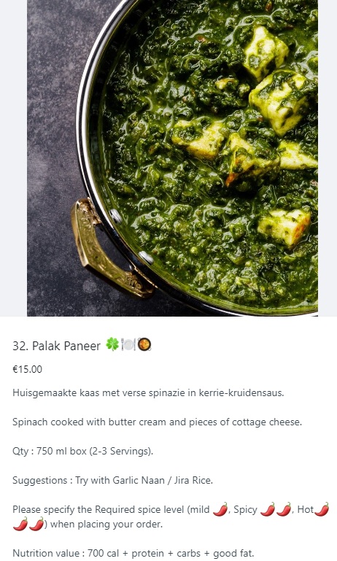Viewport: 337px width, 561px height.
Task: Click the first chili pepper after 'Spicy'
Action: 268,509
